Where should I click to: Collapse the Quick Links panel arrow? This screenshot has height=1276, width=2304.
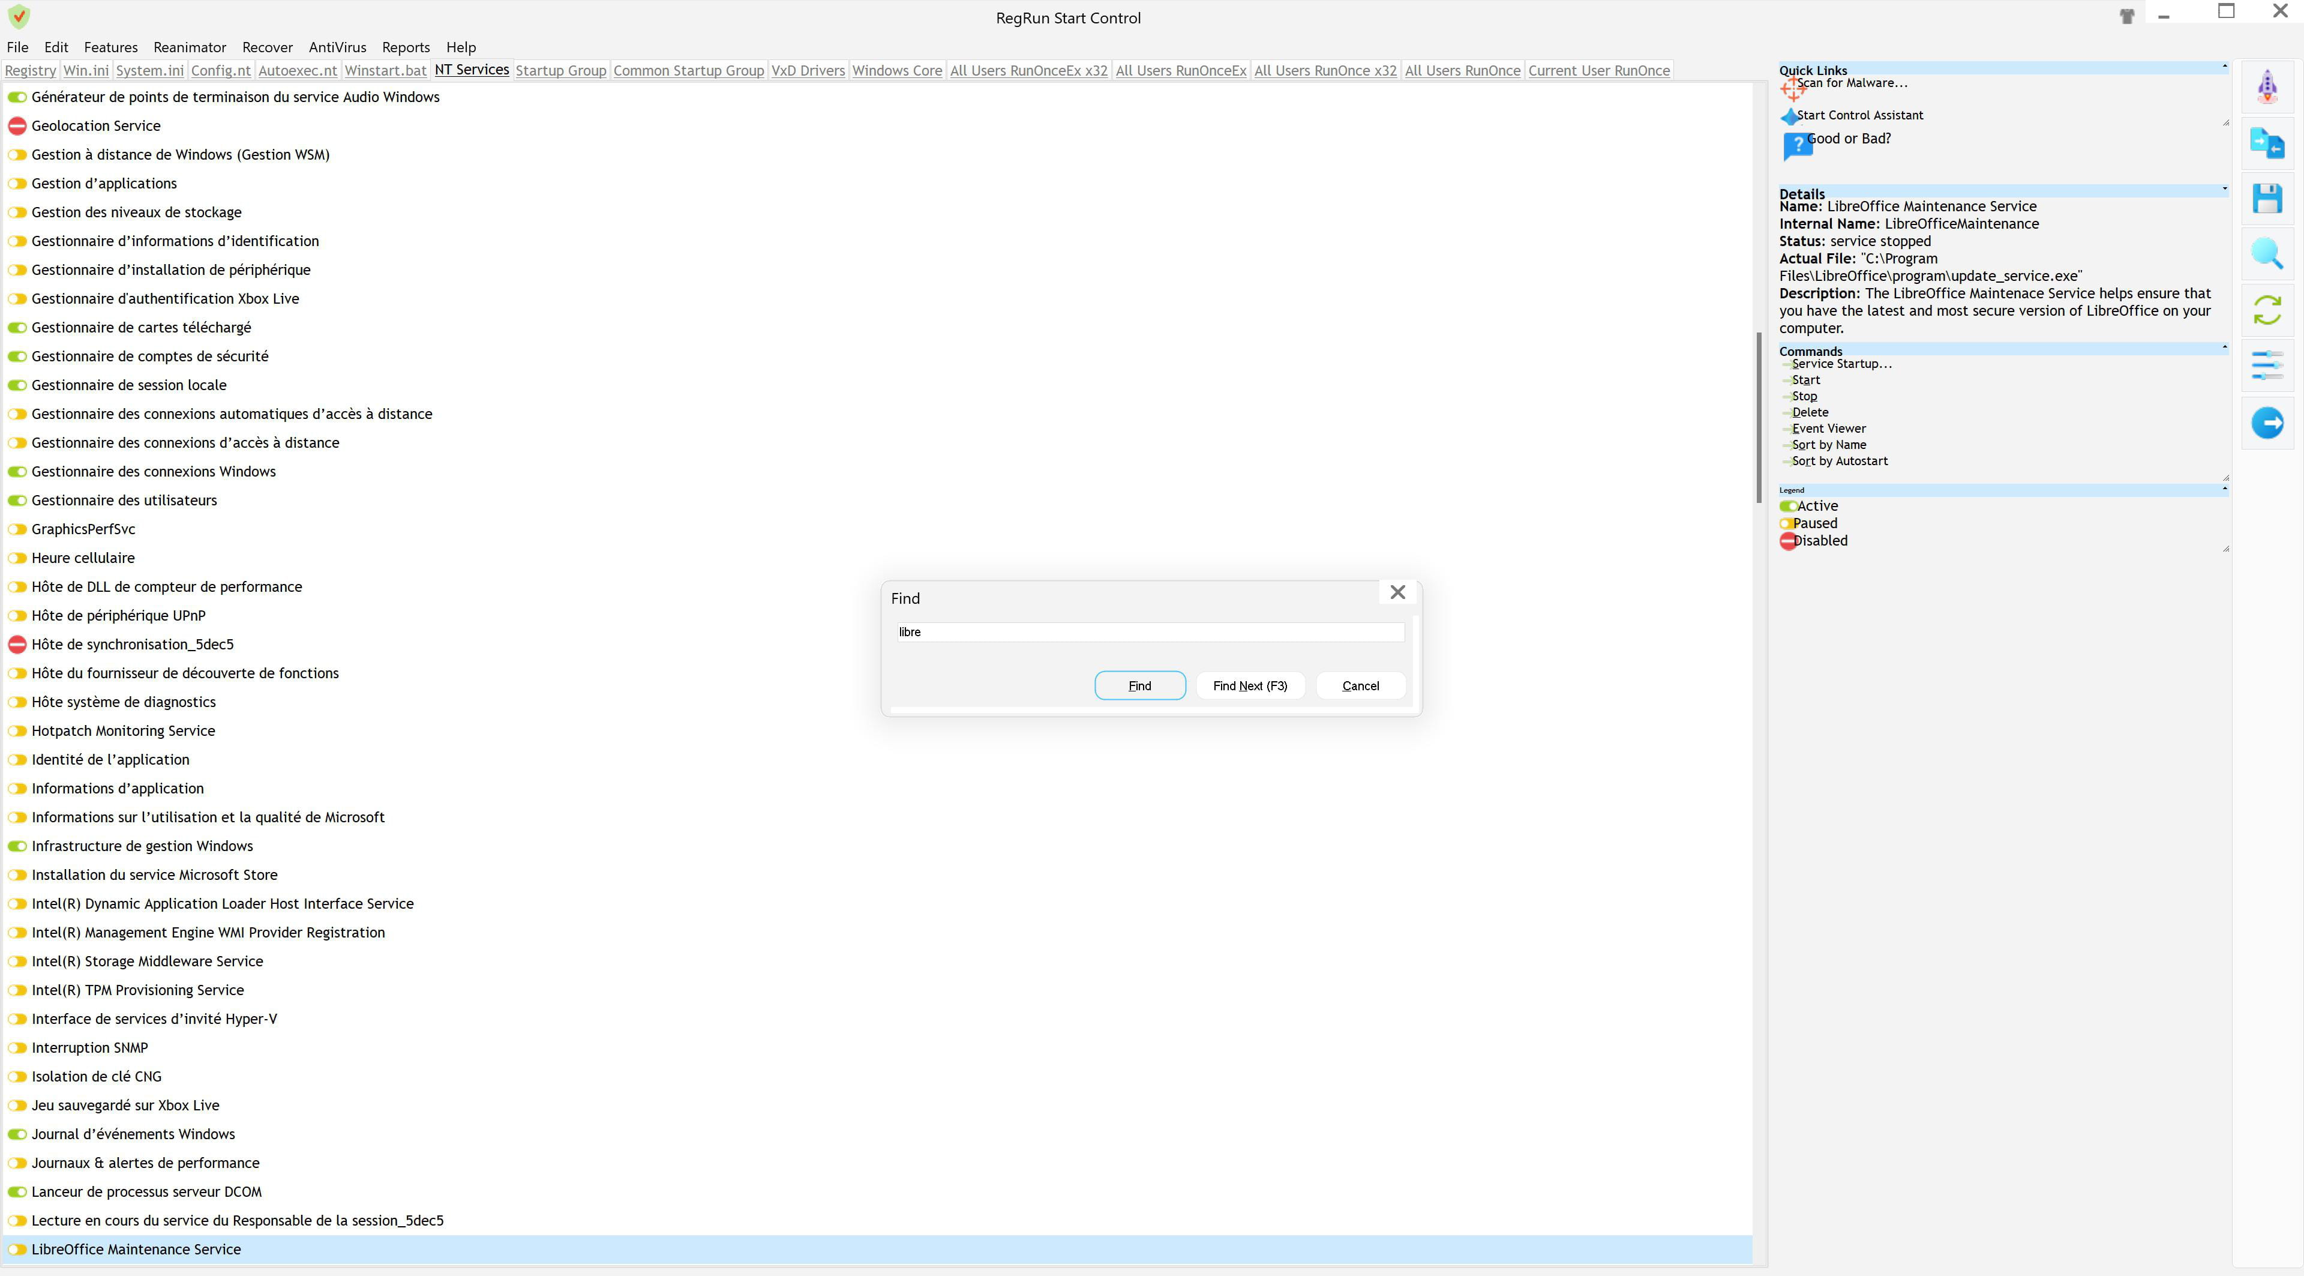click(x=2224, y=67)
